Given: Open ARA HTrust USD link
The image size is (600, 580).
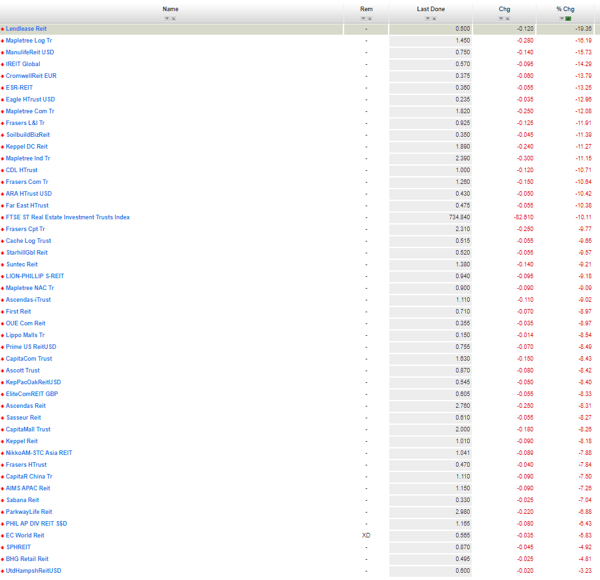Looking at the screenshot, I should [x=29, y=194].
